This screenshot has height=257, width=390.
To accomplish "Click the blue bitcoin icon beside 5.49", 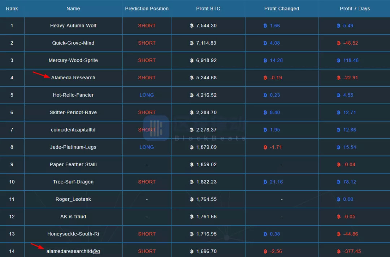I will pyautogui.click(x=338, y=26).
